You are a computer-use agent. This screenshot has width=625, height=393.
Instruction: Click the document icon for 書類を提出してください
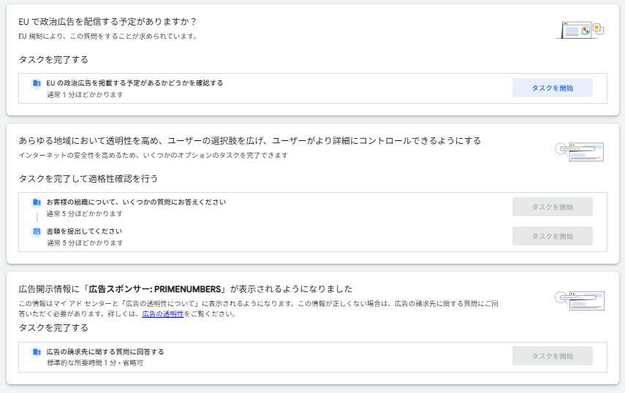point(37,232)
